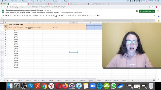Viewport: 161px width, 90px height.
Task: Select the БЛОК "ВИДЕОРОЛИК" header cell
Action: click(x=16, y=24)
